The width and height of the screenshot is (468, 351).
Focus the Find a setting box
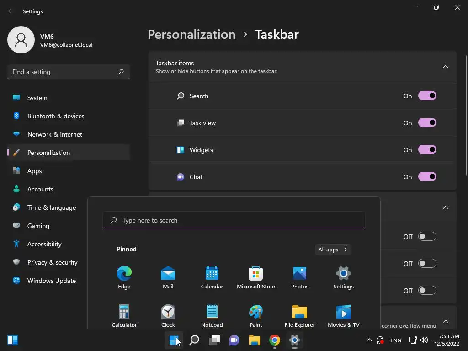tap(69, 72)
